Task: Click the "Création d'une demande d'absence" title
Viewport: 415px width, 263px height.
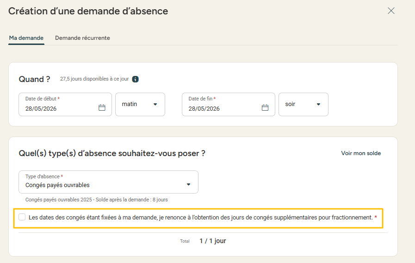Action: click(88, 11)
